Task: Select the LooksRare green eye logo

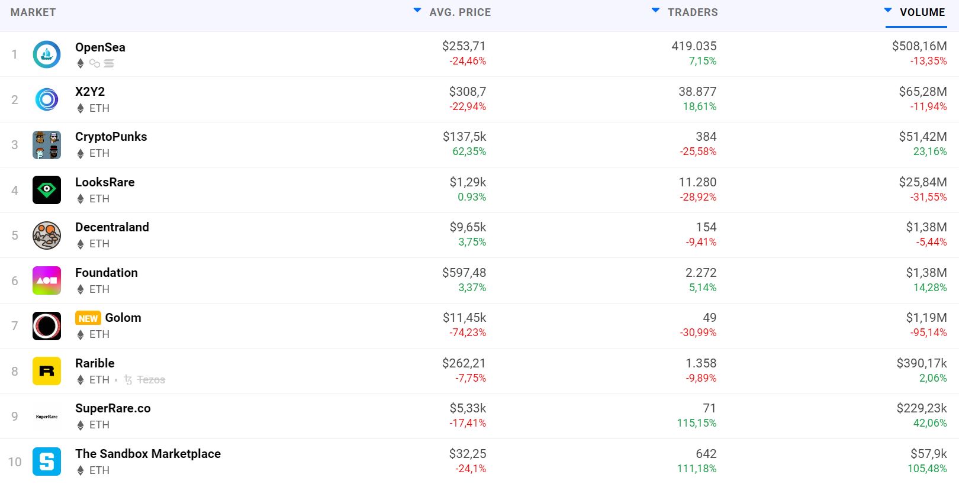Action: pyautogui.click(x=47, y=190)
